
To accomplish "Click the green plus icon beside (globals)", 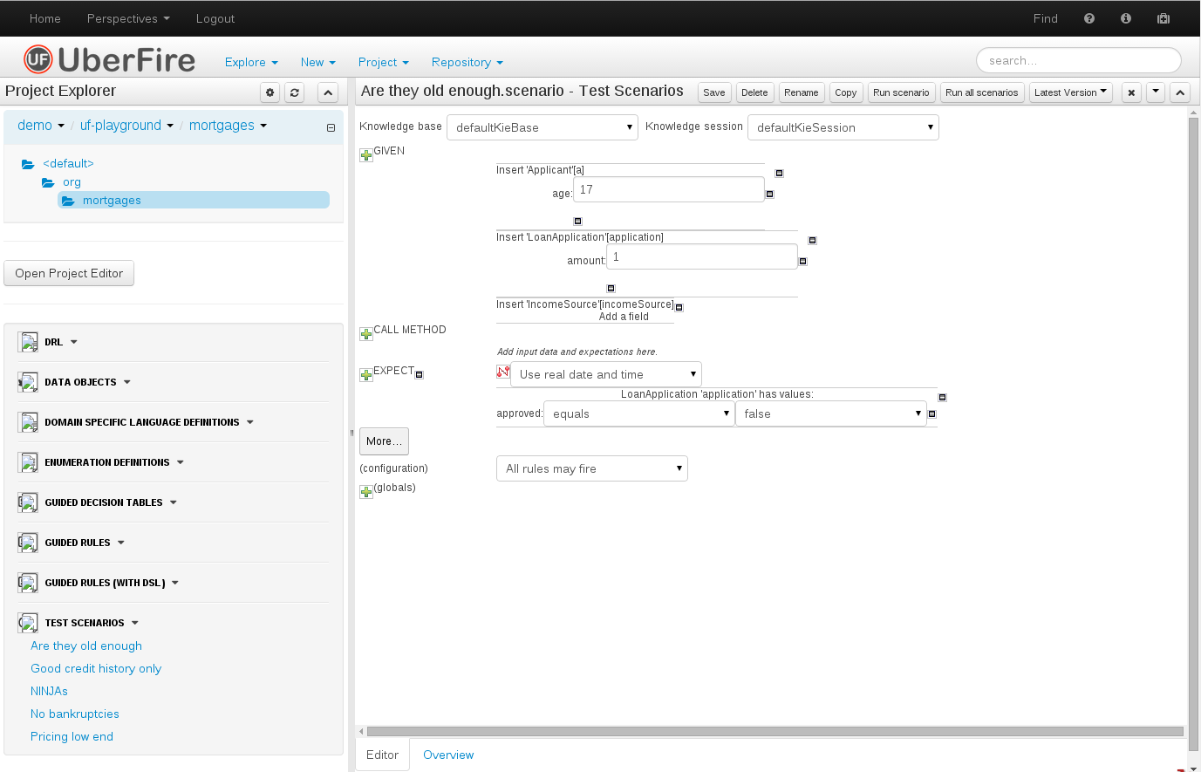I will click(366, 492).
